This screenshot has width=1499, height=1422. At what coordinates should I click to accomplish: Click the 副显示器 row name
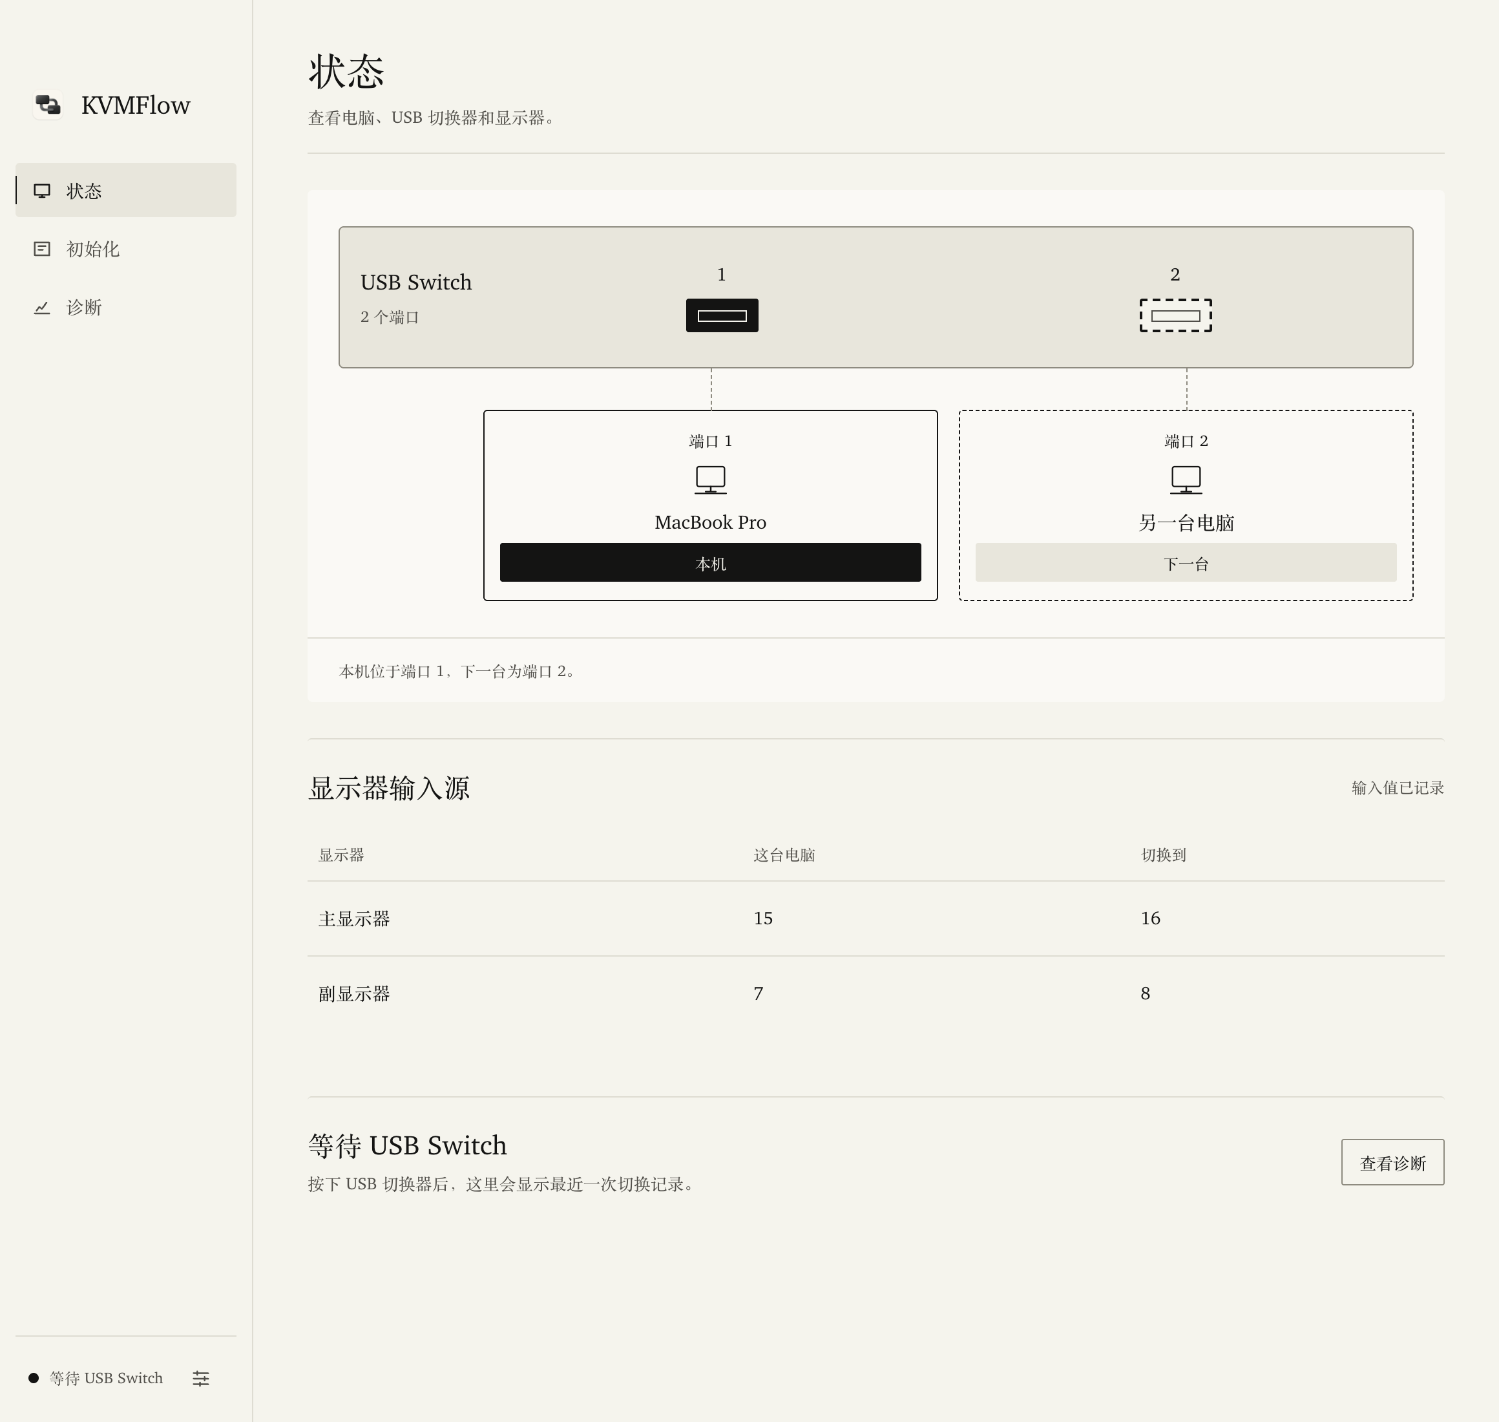pos(354,993)
